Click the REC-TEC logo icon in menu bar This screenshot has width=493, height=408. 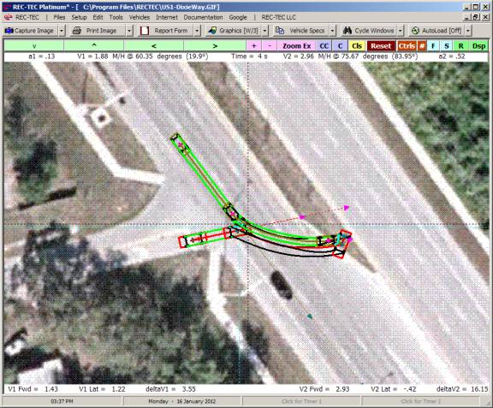(9, 17)
